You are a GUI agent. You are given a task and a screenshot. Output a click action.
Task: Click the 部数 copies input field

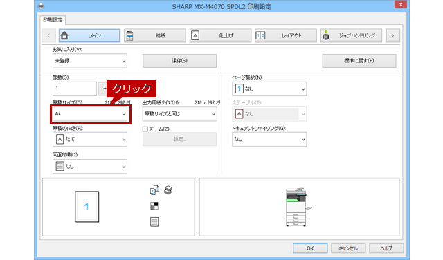[x=75, y=89]
